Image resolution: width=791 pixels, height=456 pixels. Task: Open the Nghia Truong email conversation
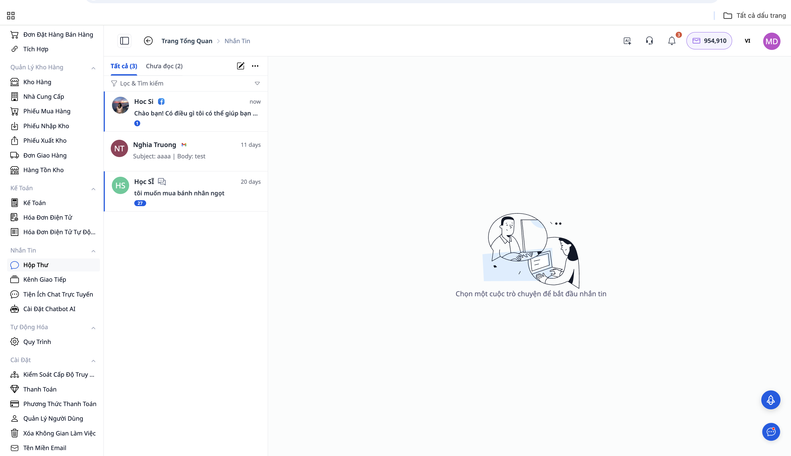pos(186,151)
